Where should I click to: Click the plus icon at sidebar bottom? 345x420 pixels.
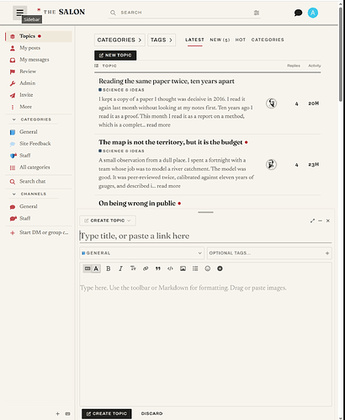pyautogui.click(x=57, y=413)
